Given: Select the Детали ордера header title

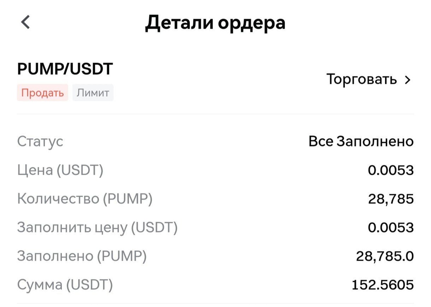Looking at the screenshot, I should click(x=215, y=23).
